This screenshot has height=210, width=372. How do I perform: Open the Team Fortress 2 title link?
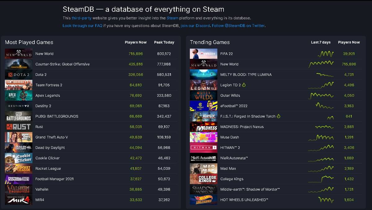(x=49, y=85)
